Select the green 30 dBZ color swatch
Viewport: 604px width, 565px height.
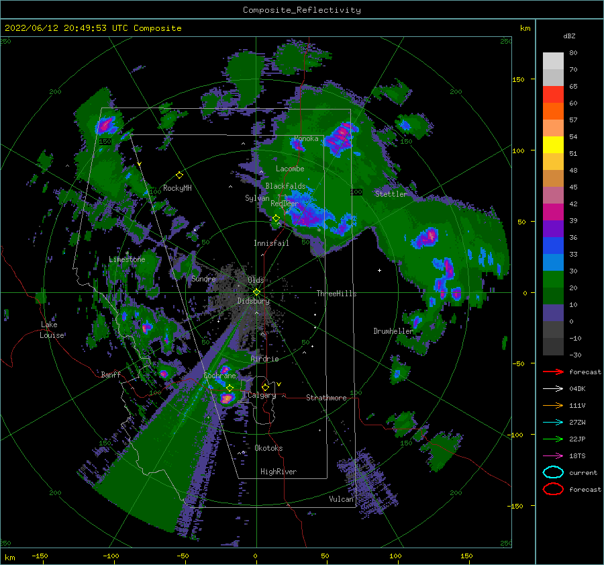point(553,279)
